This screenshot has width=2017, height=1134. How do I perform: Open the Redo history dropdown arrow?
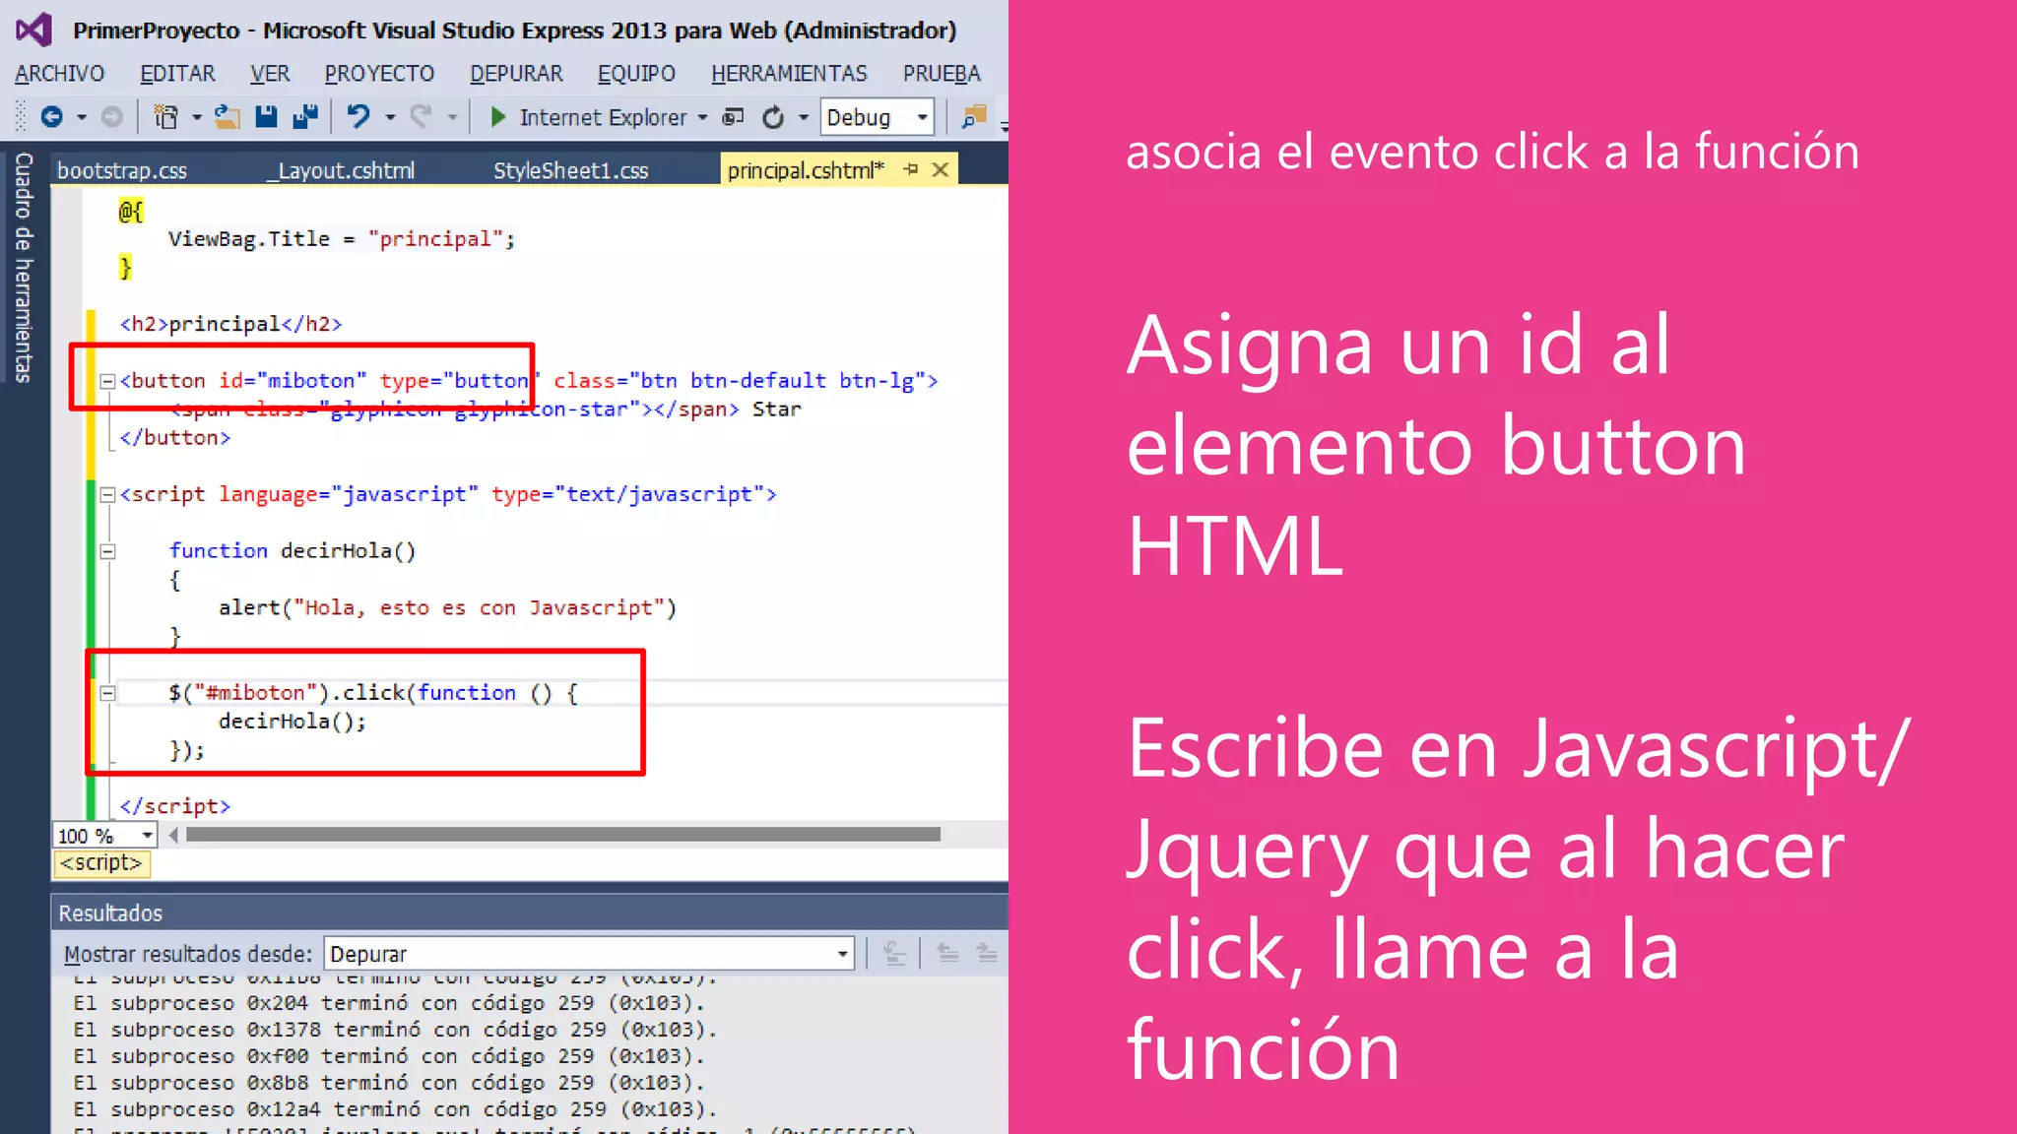452,117
